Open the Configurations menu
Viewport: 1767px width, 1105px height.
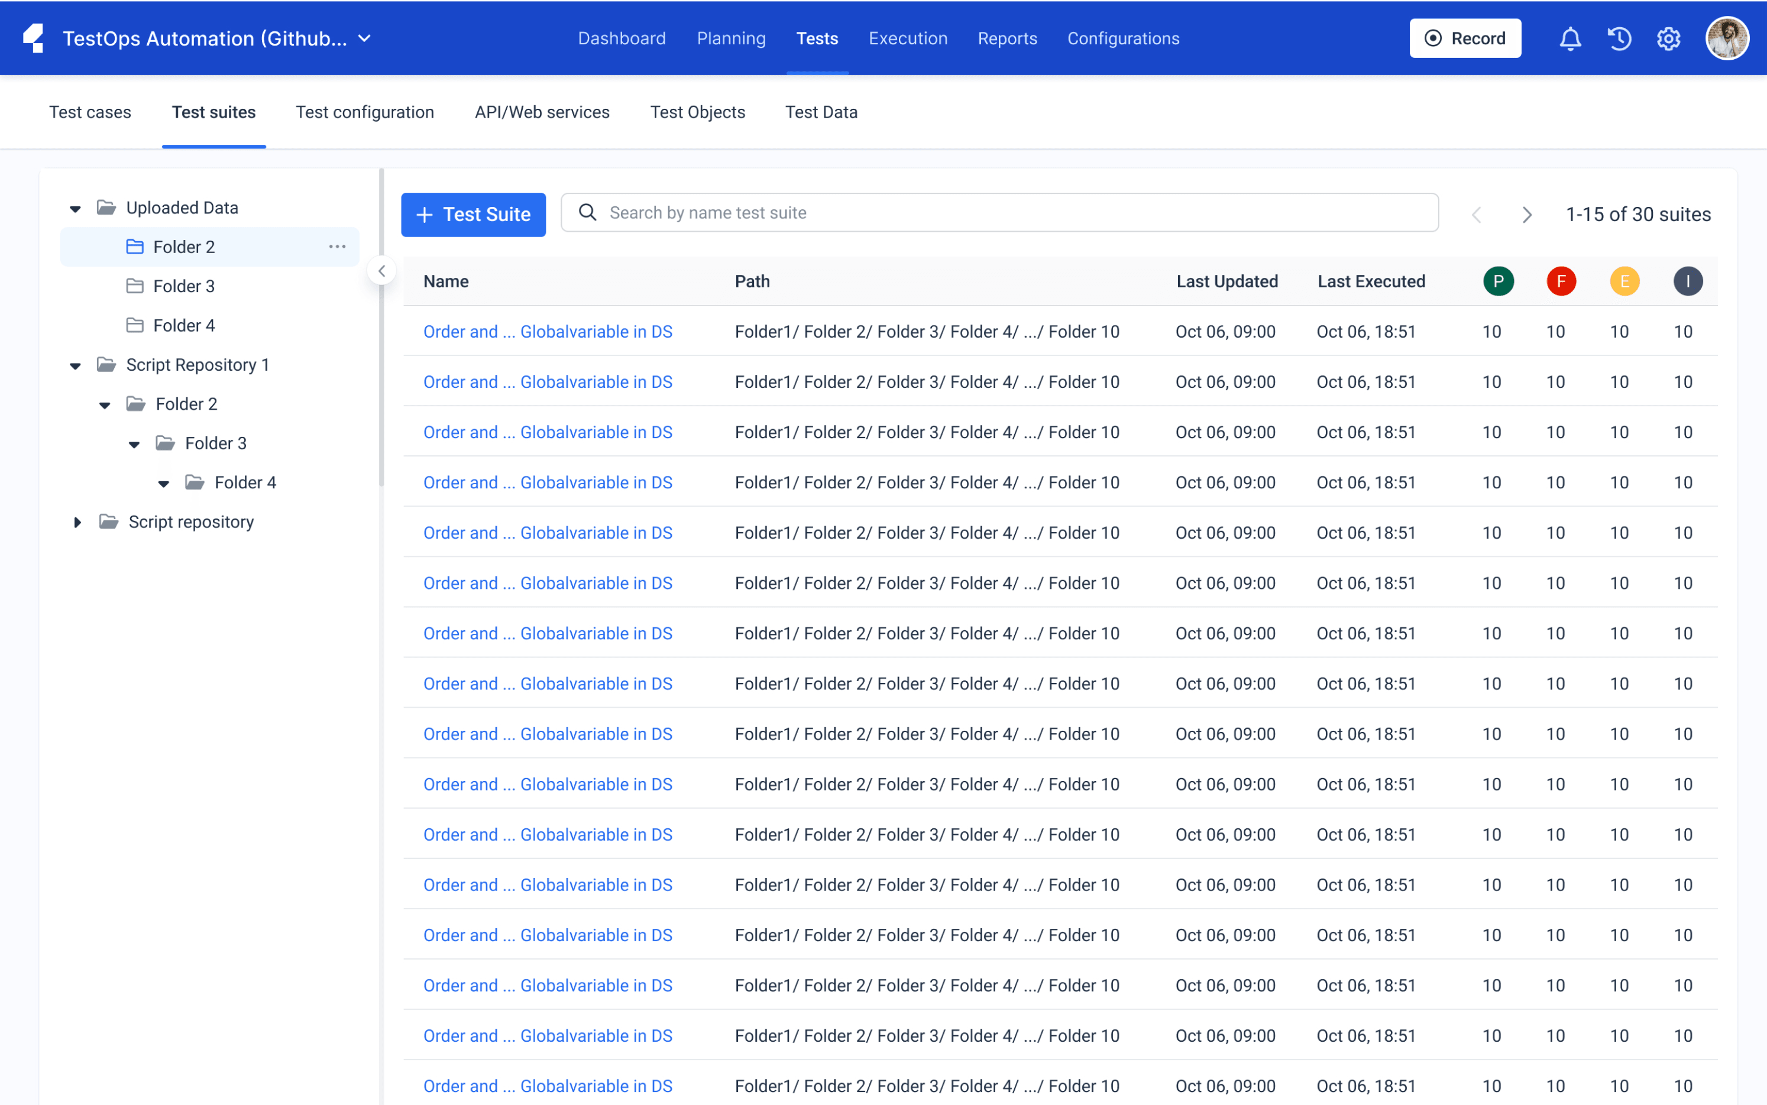click(1123, 38)
